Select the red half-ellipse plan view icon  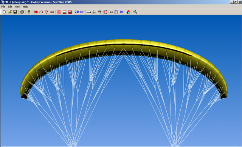[x=52, y=12]
